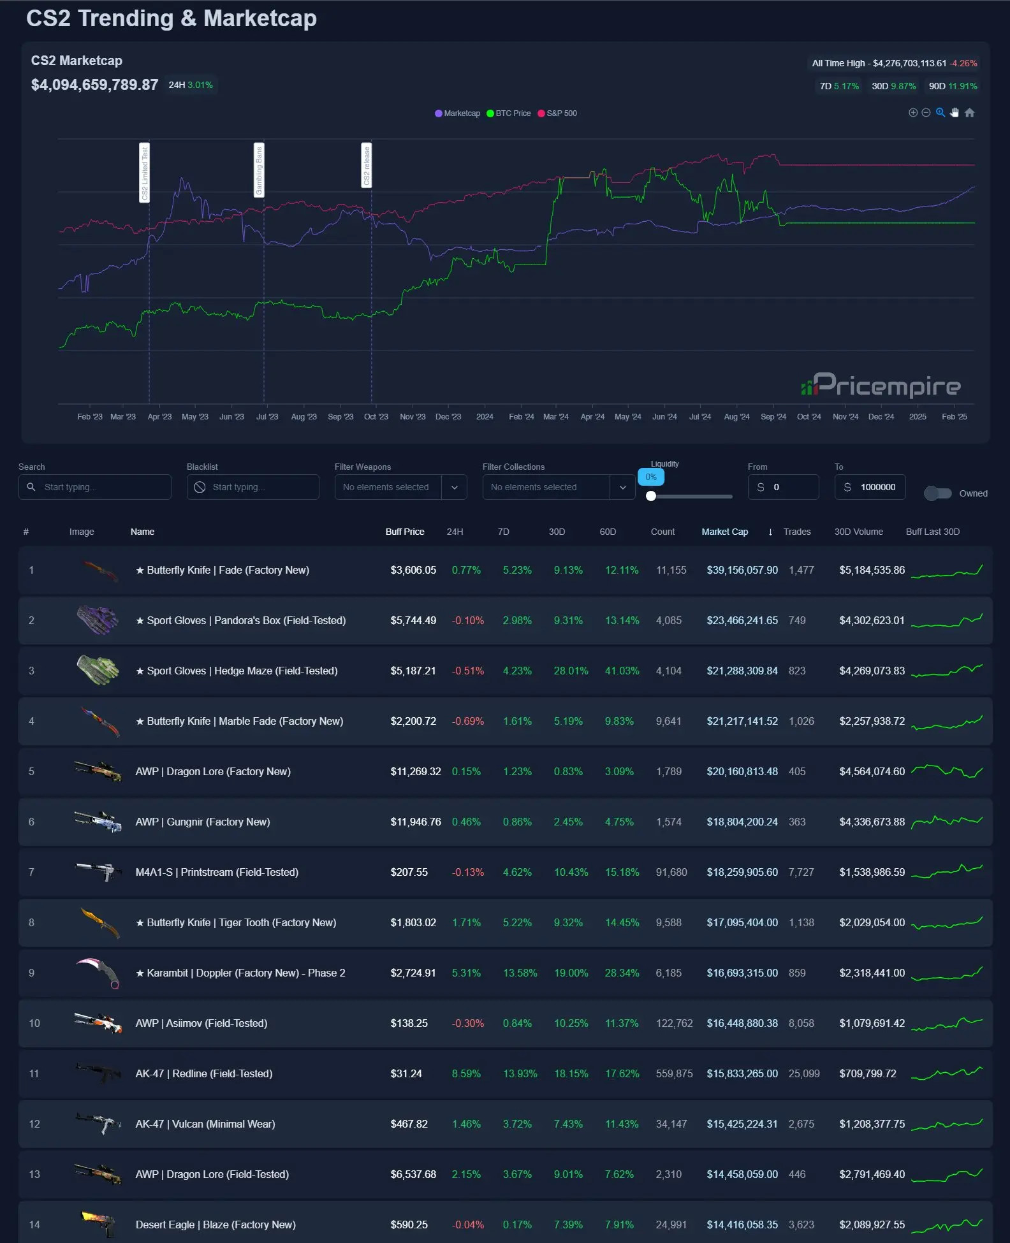This screenshot has width=1010, height=1243.
Task: Open Karambit Doppler Phase 2 item
Action: pyautogui.click(x=240, y=973)
